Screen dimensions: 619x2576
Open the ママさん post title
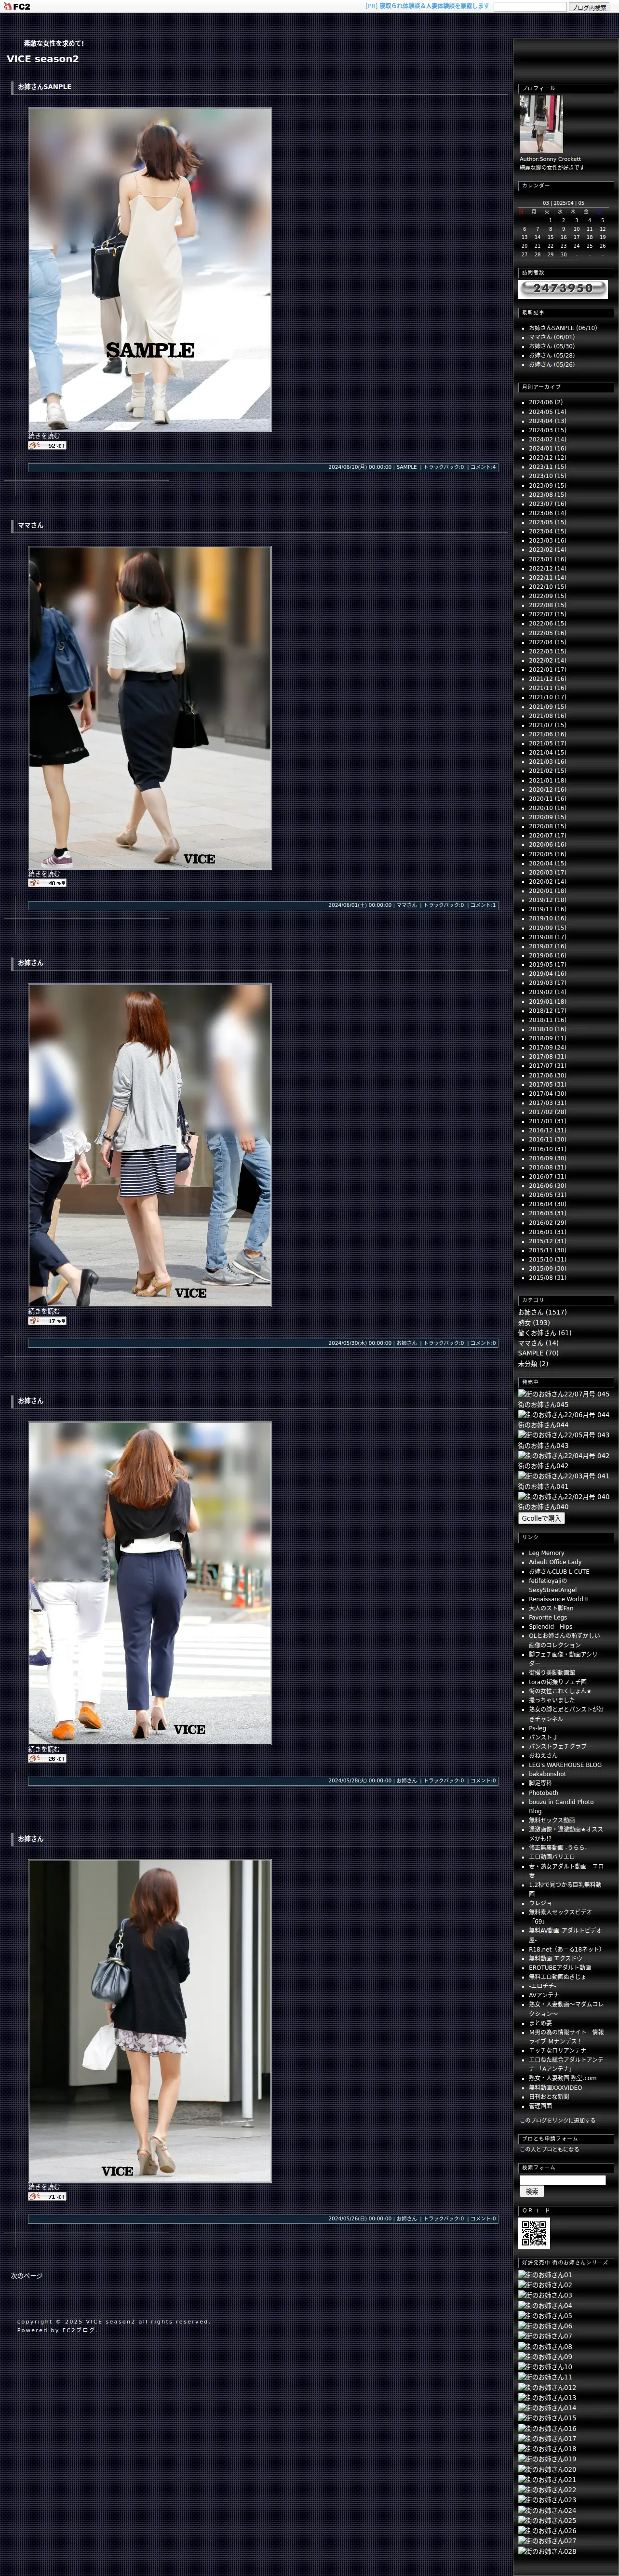point(30,525)
